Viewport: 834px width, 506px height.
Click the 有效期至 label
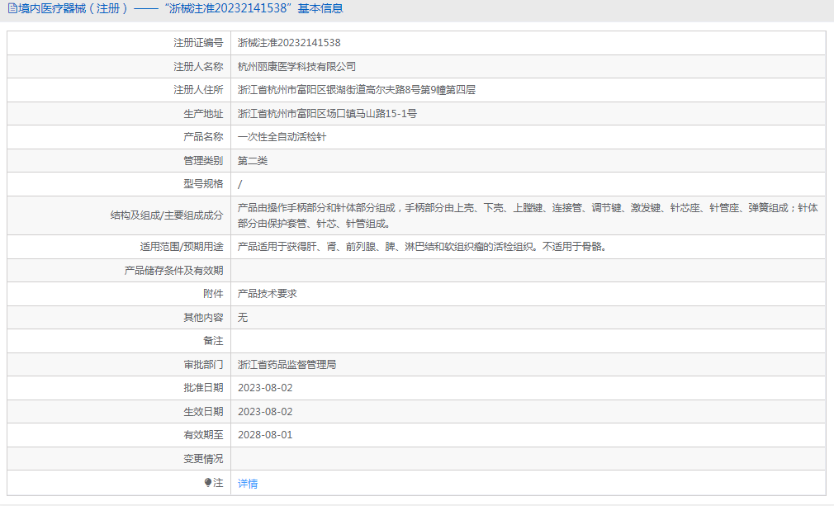pyautogui.click(x=203, y=435)
